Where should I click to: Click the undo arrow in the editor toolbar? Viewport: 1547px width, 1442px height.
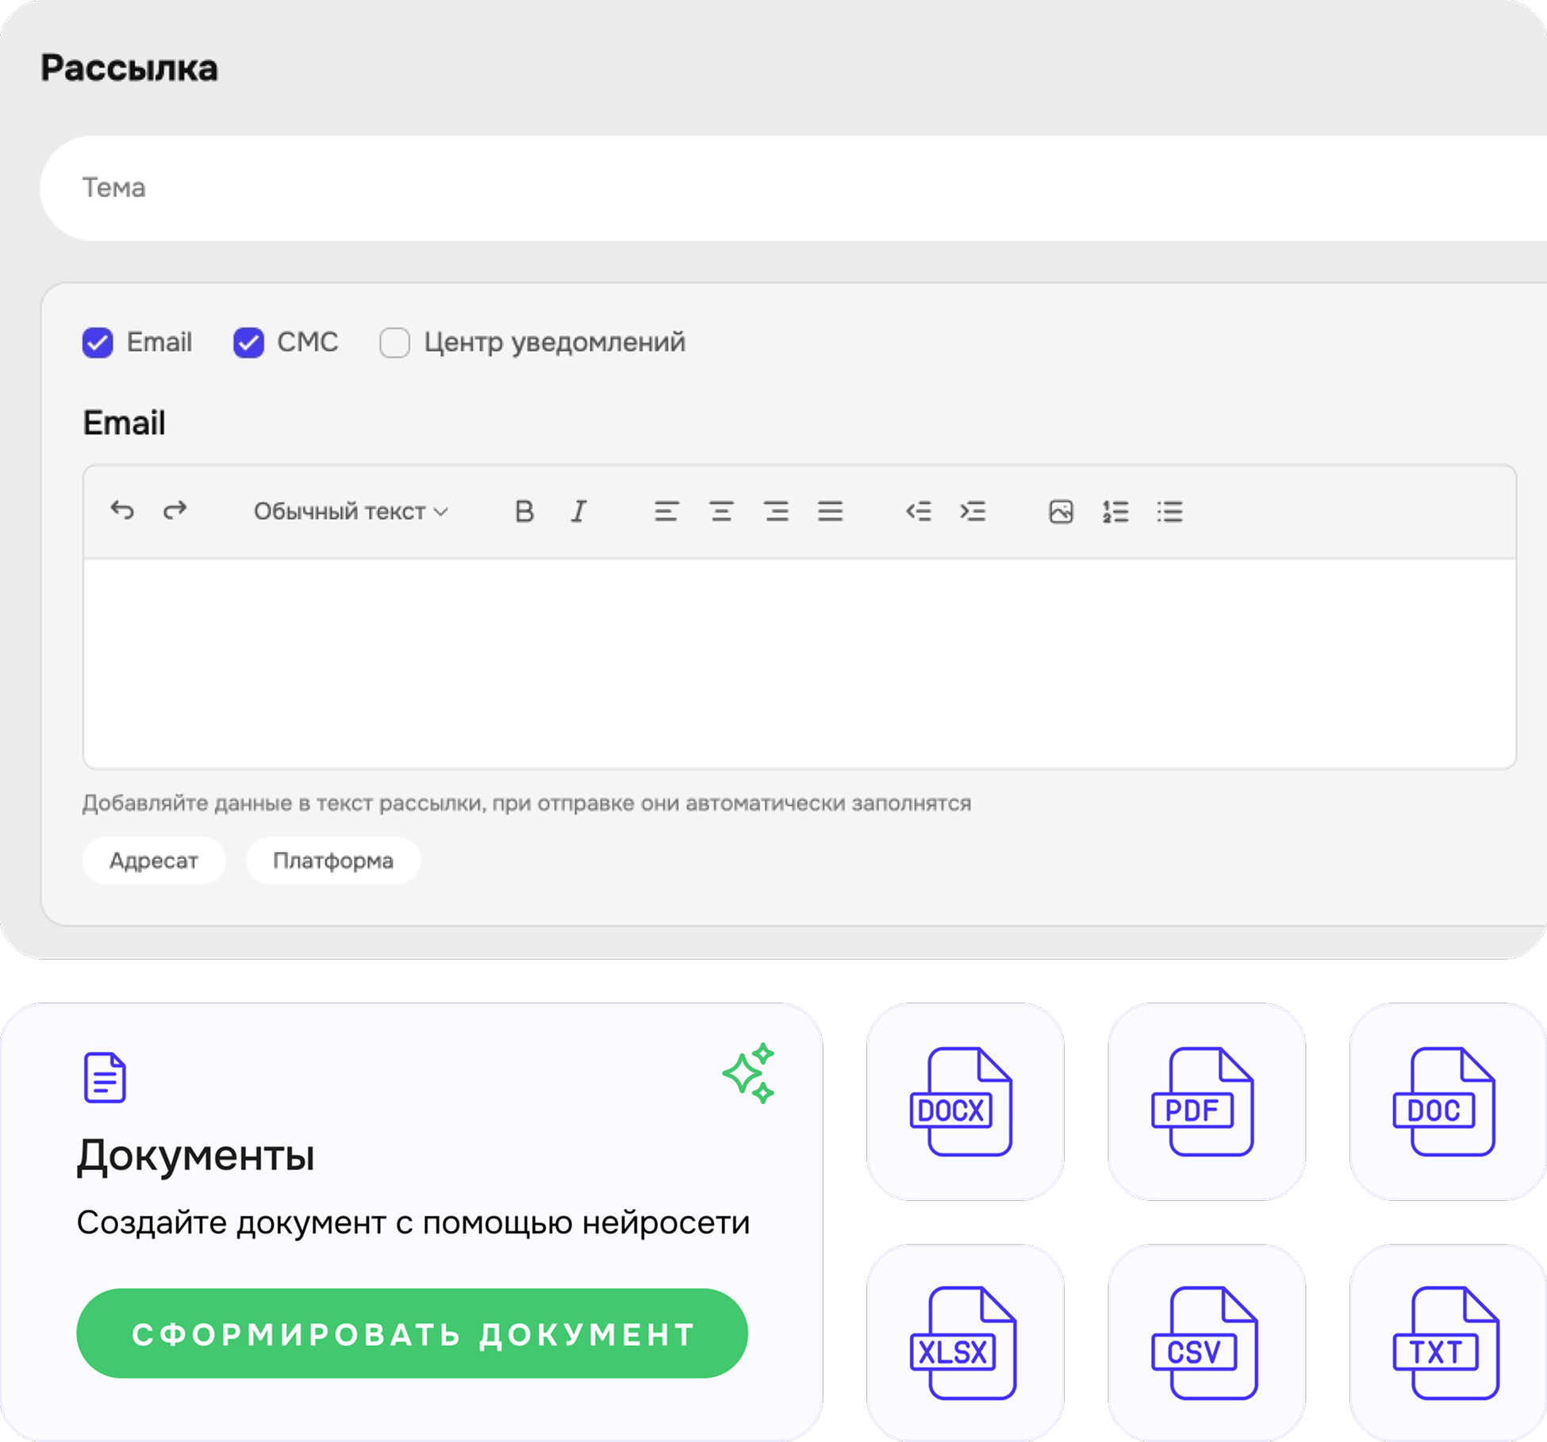[x=122, y=511]
